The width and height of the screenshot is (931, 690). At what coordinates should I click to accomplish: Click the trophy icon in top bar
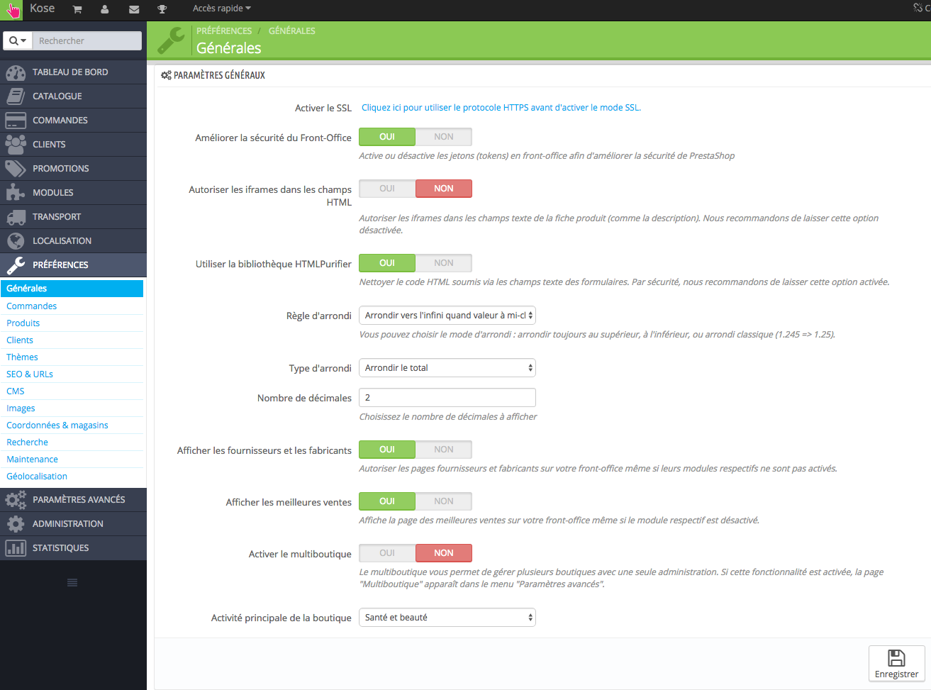(162, 9)
